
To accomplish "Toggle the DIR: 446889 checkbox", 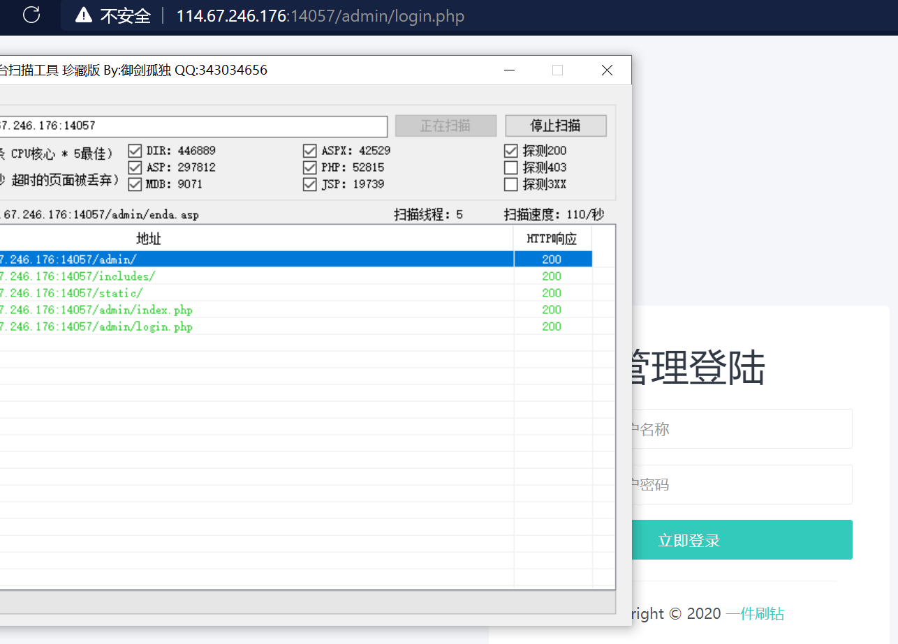I will pos(135,151).
